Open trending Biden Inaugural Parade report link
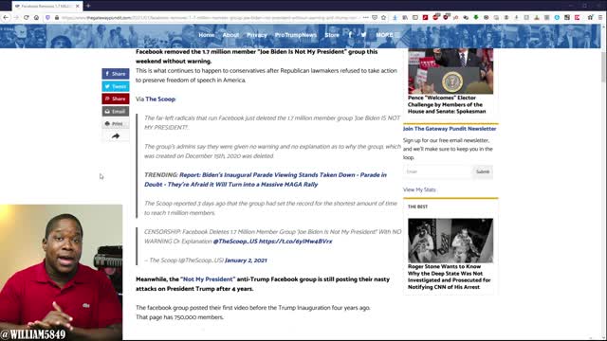The width and height of the screenshot is (607, 341). coord(266,179)
